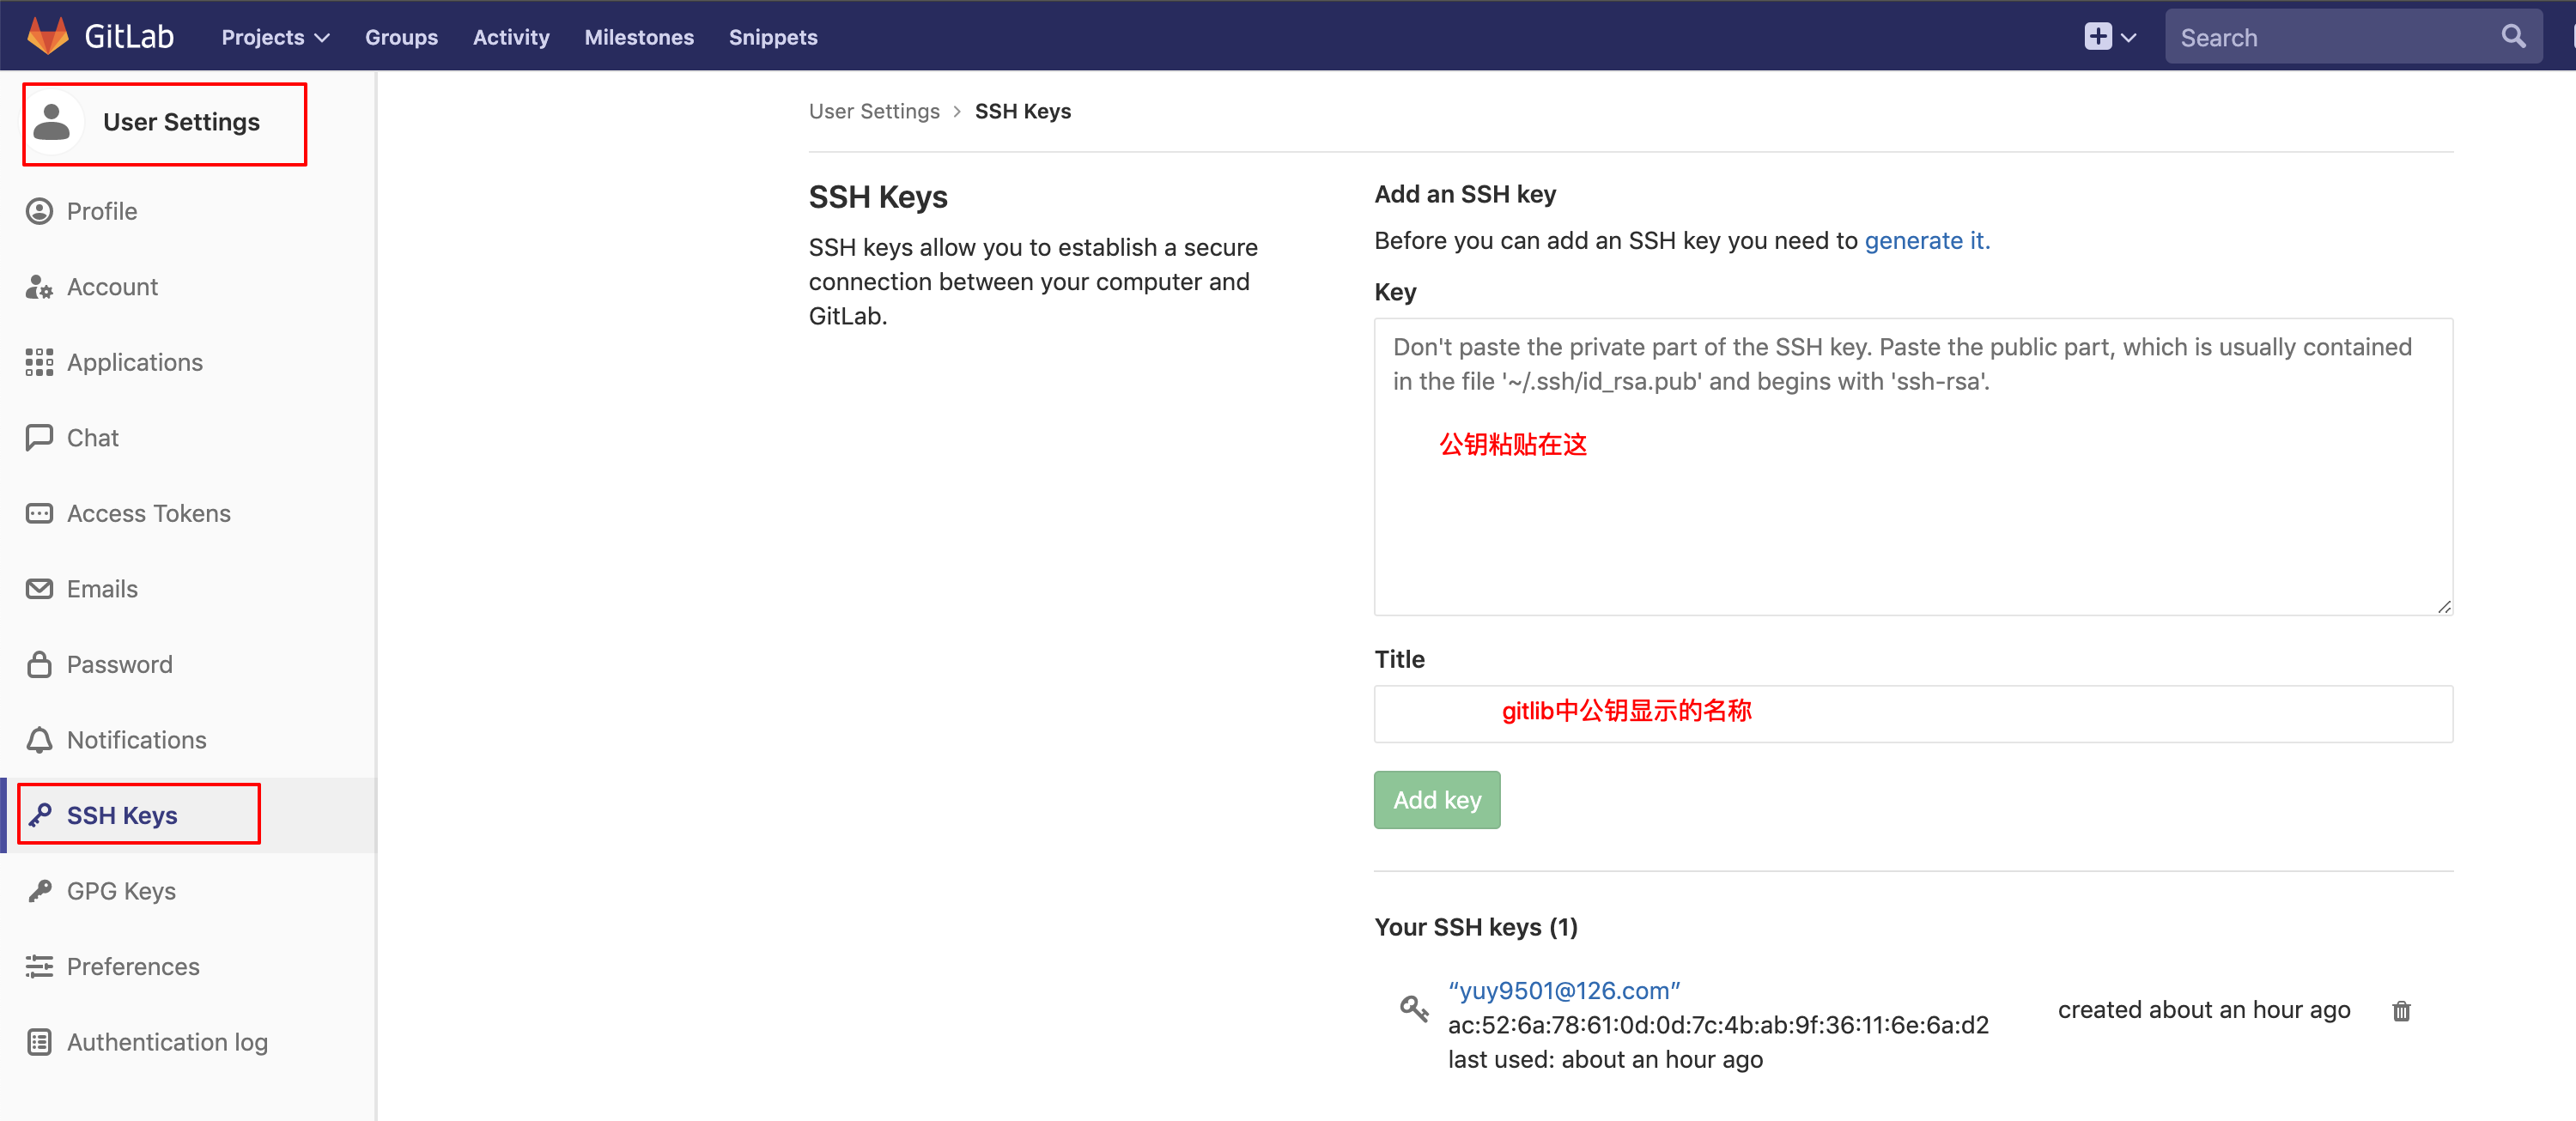Click the Password lock icon
The width and height of the screenshot is (2576, 1121).
(x=39, y=664)
